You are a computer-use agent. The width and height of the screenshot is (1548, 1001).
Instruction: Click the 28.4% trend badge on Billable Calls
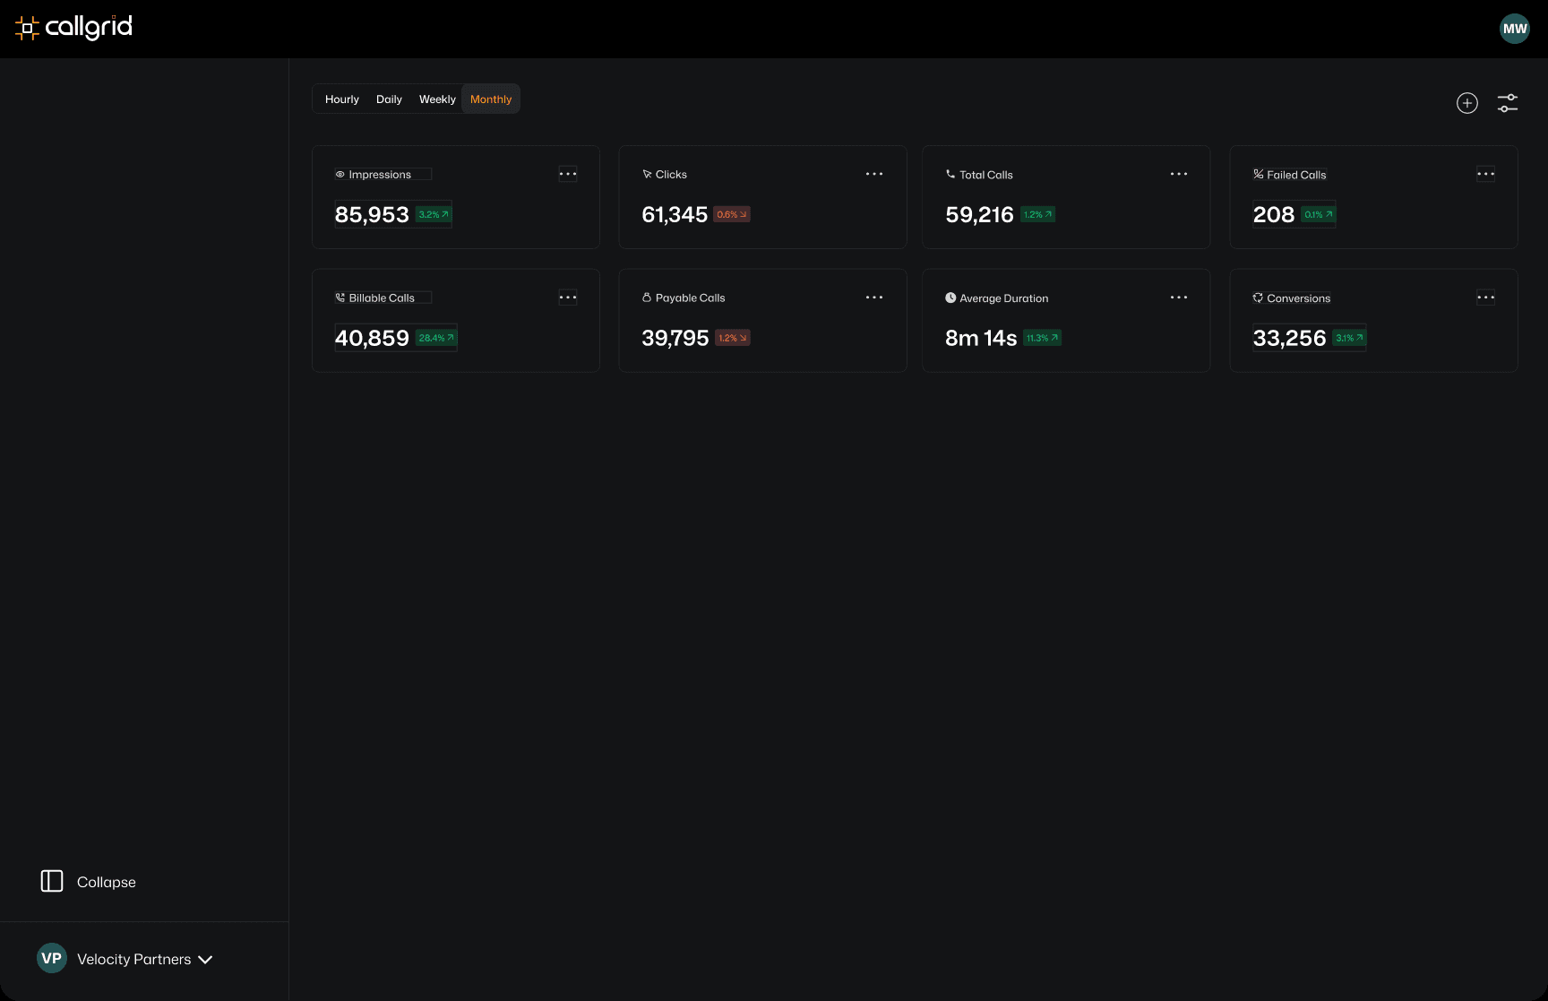point(438,338)
